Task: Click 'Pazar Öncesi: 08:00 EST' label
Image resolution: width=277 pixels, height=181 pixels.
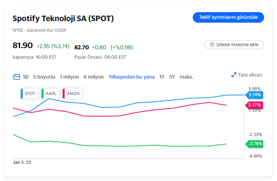Action: point(100,57)
